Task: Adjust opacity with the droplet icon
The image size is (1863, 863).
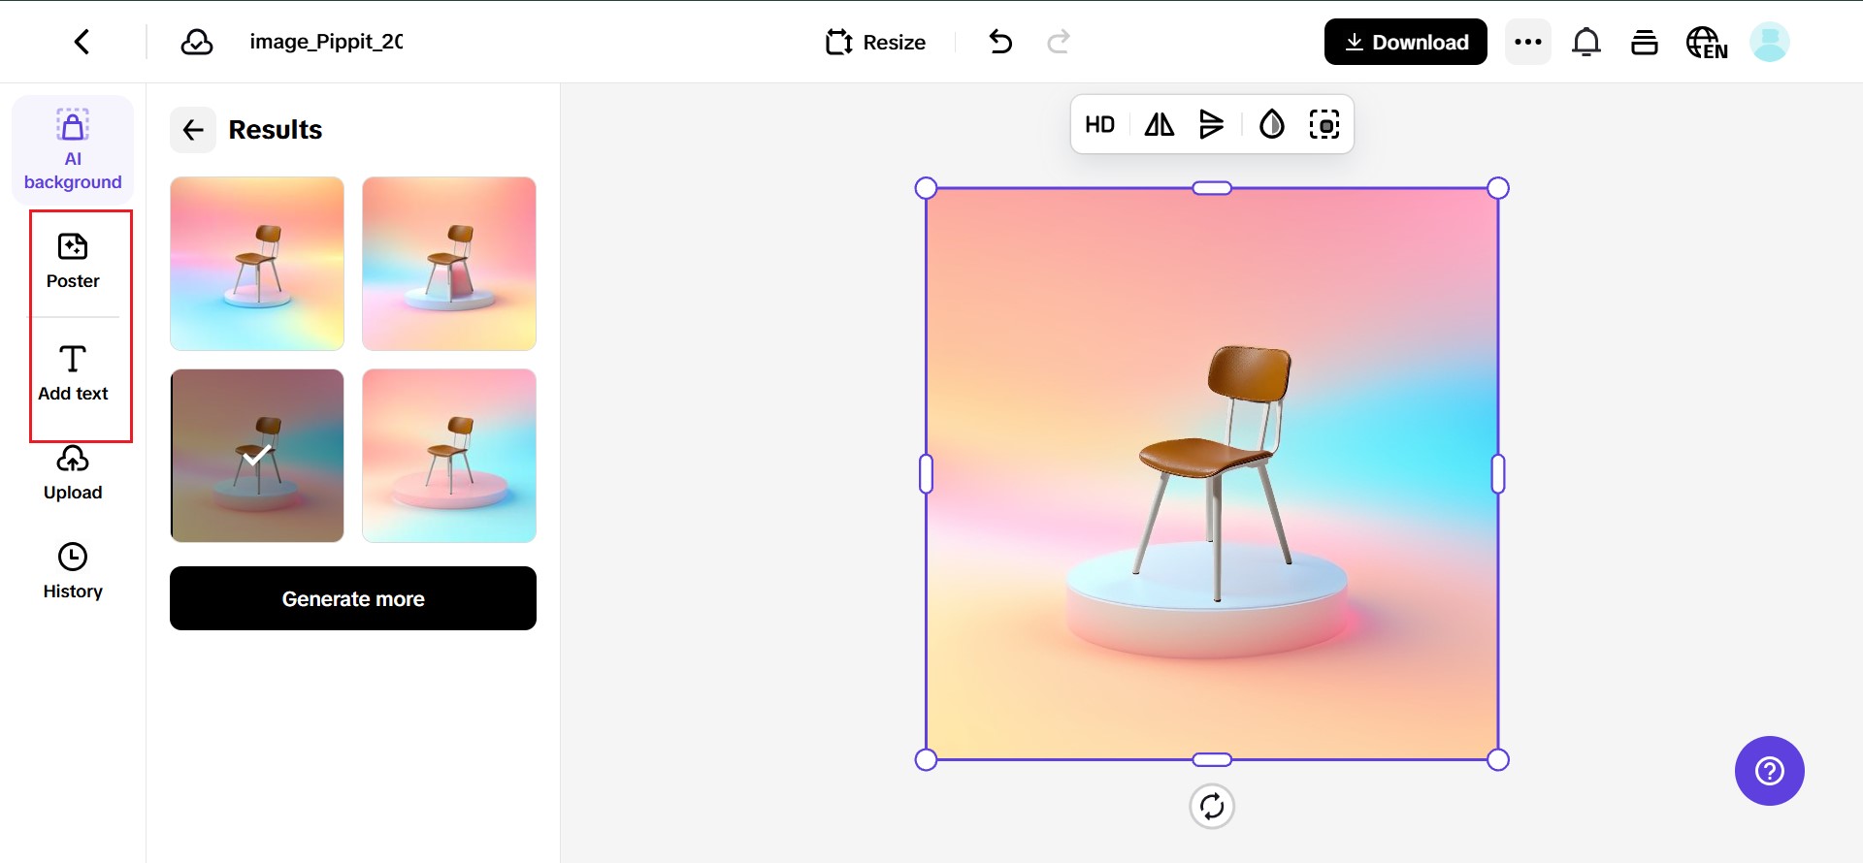Action: pyautogui.click(x=1271, y=124)
